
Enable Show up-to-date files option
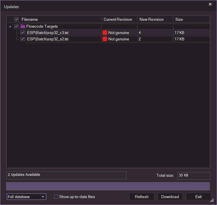pyautogui.click(x=56, y=197)
